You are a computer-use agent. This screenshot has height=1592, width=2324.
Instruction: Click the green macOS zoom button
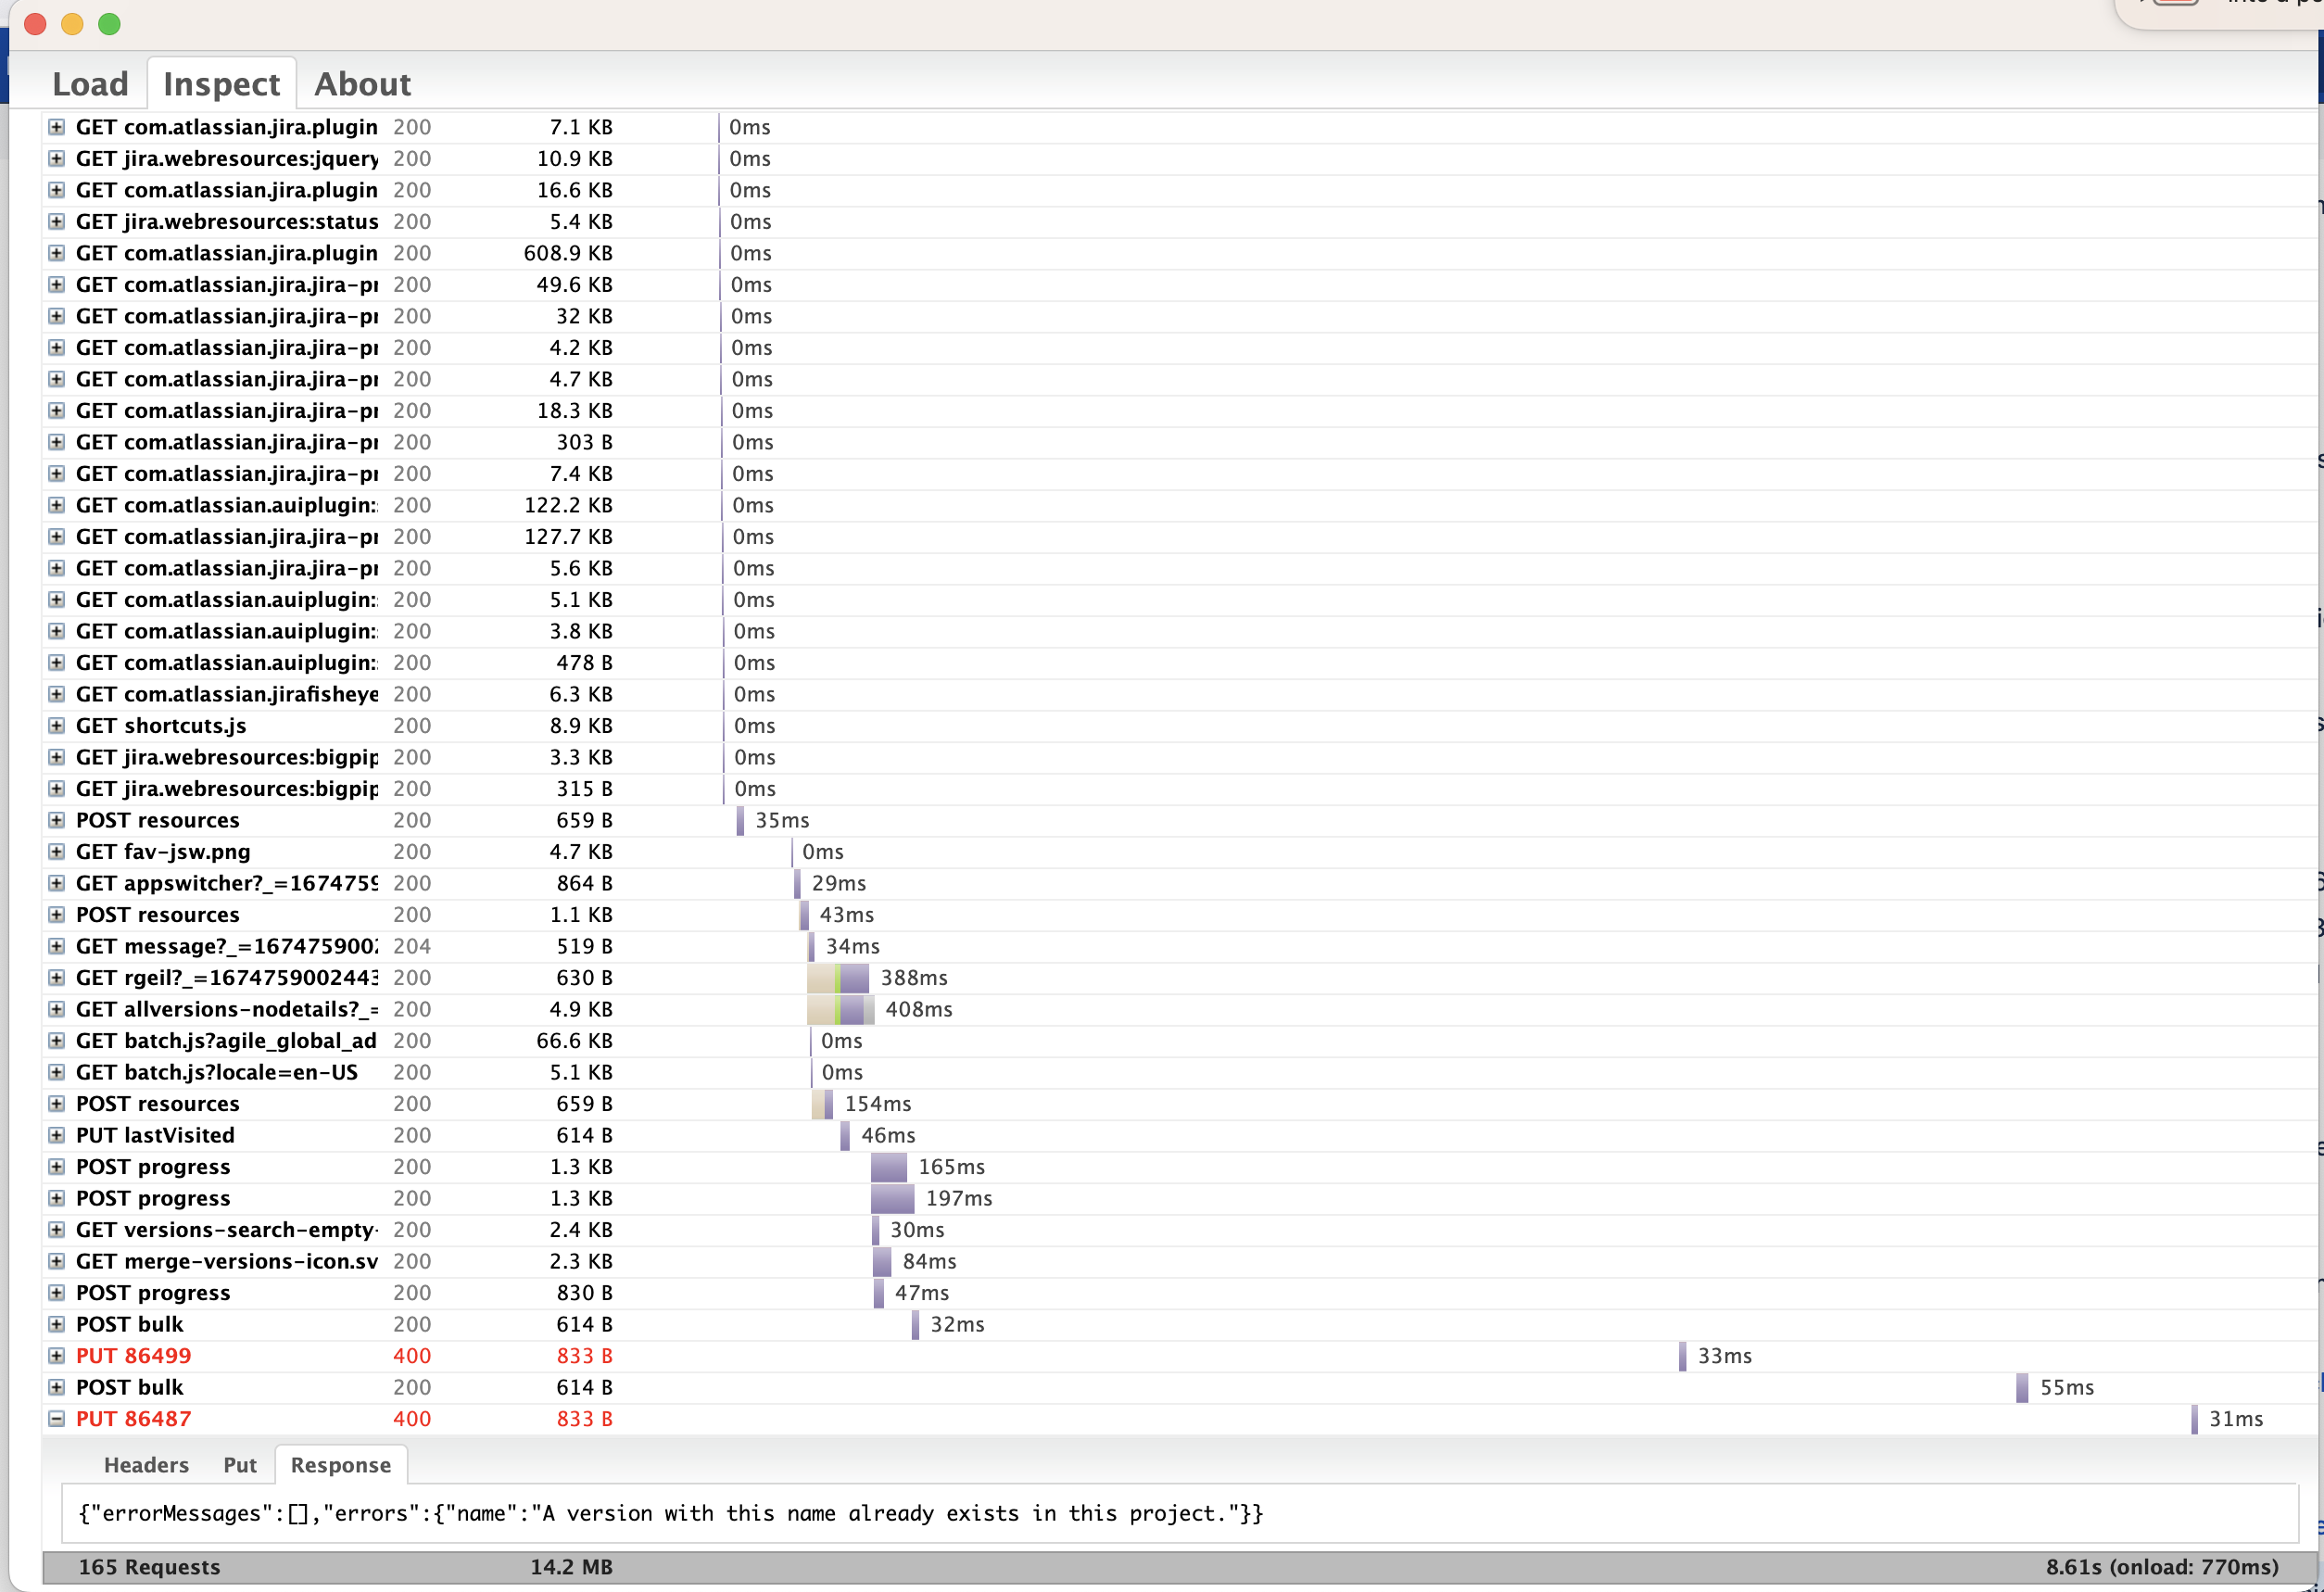tap(110, 24)
